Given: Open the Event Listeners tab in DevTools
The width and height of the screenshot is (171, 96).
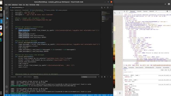Looking at the screenshot, I should pos(139,67).
